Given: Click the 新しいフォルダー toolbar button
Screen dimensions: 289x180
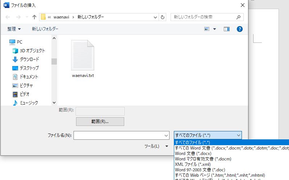Looking at the screenshot, I should 45,29.
